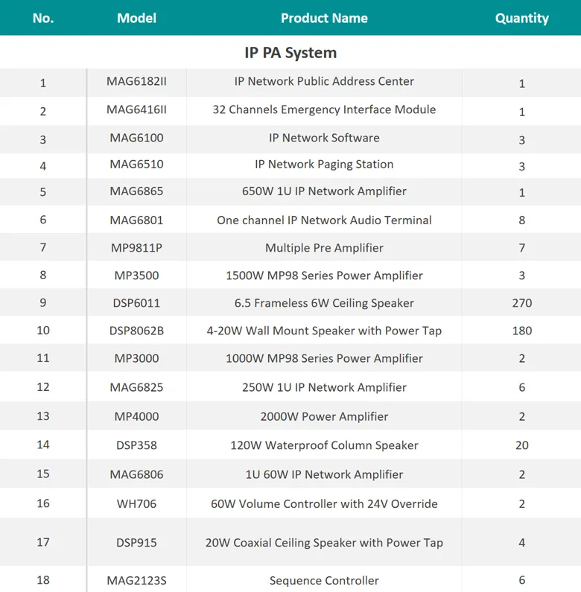Click row number '18'

click(x=43, y=580)
